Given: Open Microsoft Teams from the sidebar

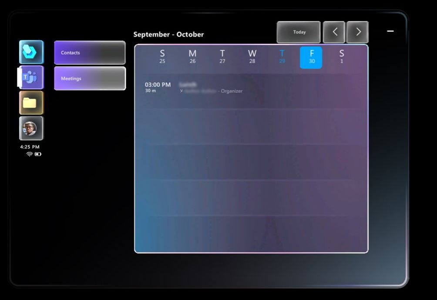Looking at the screenshot, I should click(x=31, y=78).
